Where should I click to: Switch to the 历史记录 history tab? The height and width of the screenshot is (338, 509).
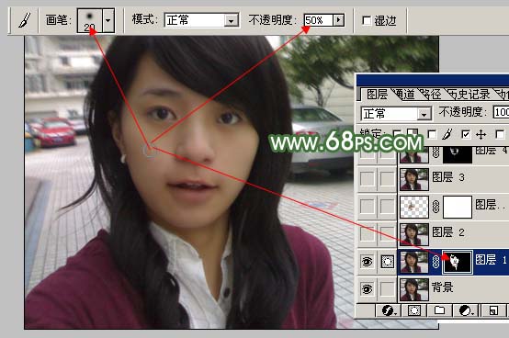[470, 95]
